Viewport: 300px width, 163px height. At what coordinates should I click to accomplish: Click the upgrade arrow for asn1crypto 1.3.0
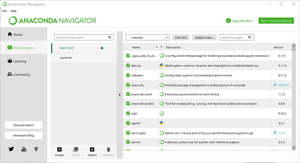tap(274, 133)
